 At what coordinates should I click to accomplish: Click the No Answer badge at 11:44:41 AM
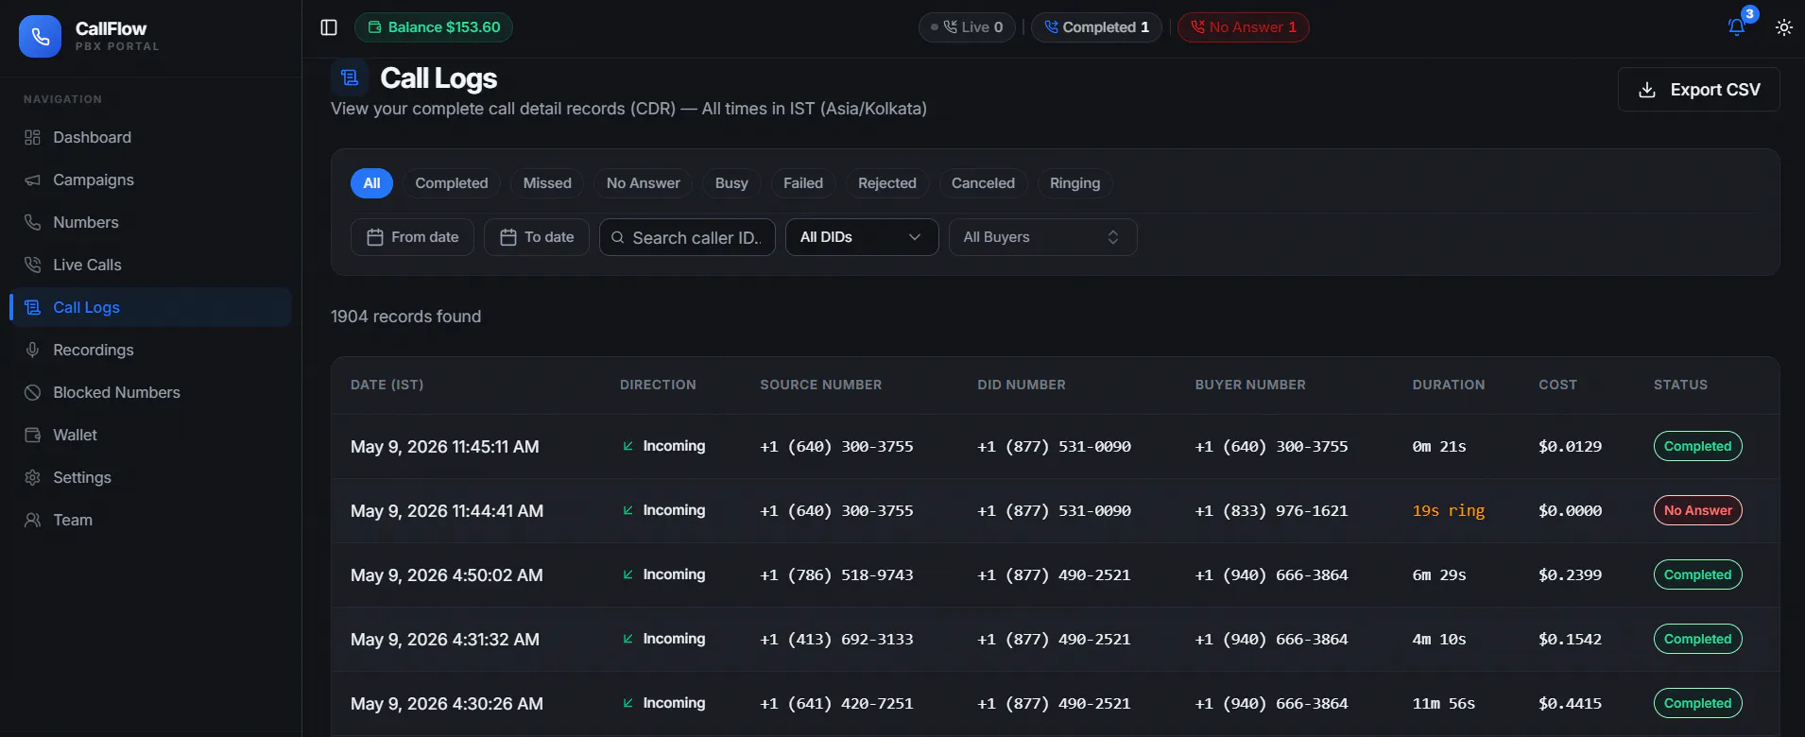point(1697,510)
